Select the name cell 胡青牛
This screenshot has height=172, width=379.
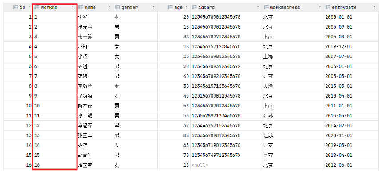coord(95,156)
